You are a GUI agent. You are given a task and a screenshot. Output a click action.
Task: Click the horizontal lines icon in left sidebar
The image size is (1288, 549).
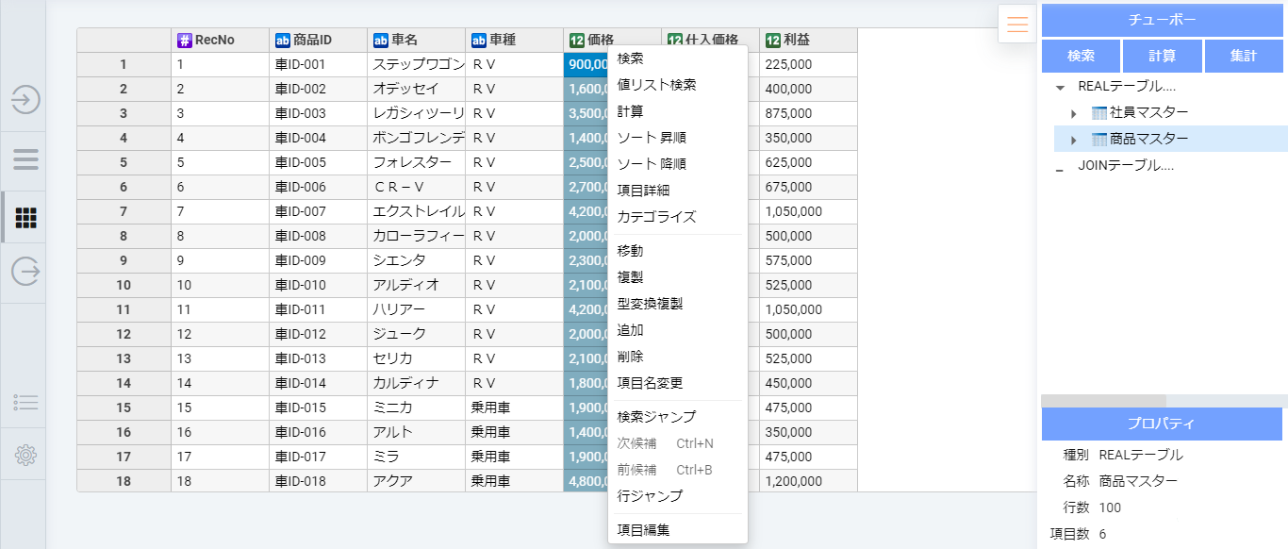point(24,158)
